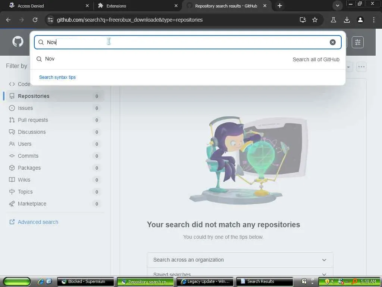The width and height of the screenshot is (382, 287).
Task: Open the browser three-dot menu
Action: click(x=374, y=20)
